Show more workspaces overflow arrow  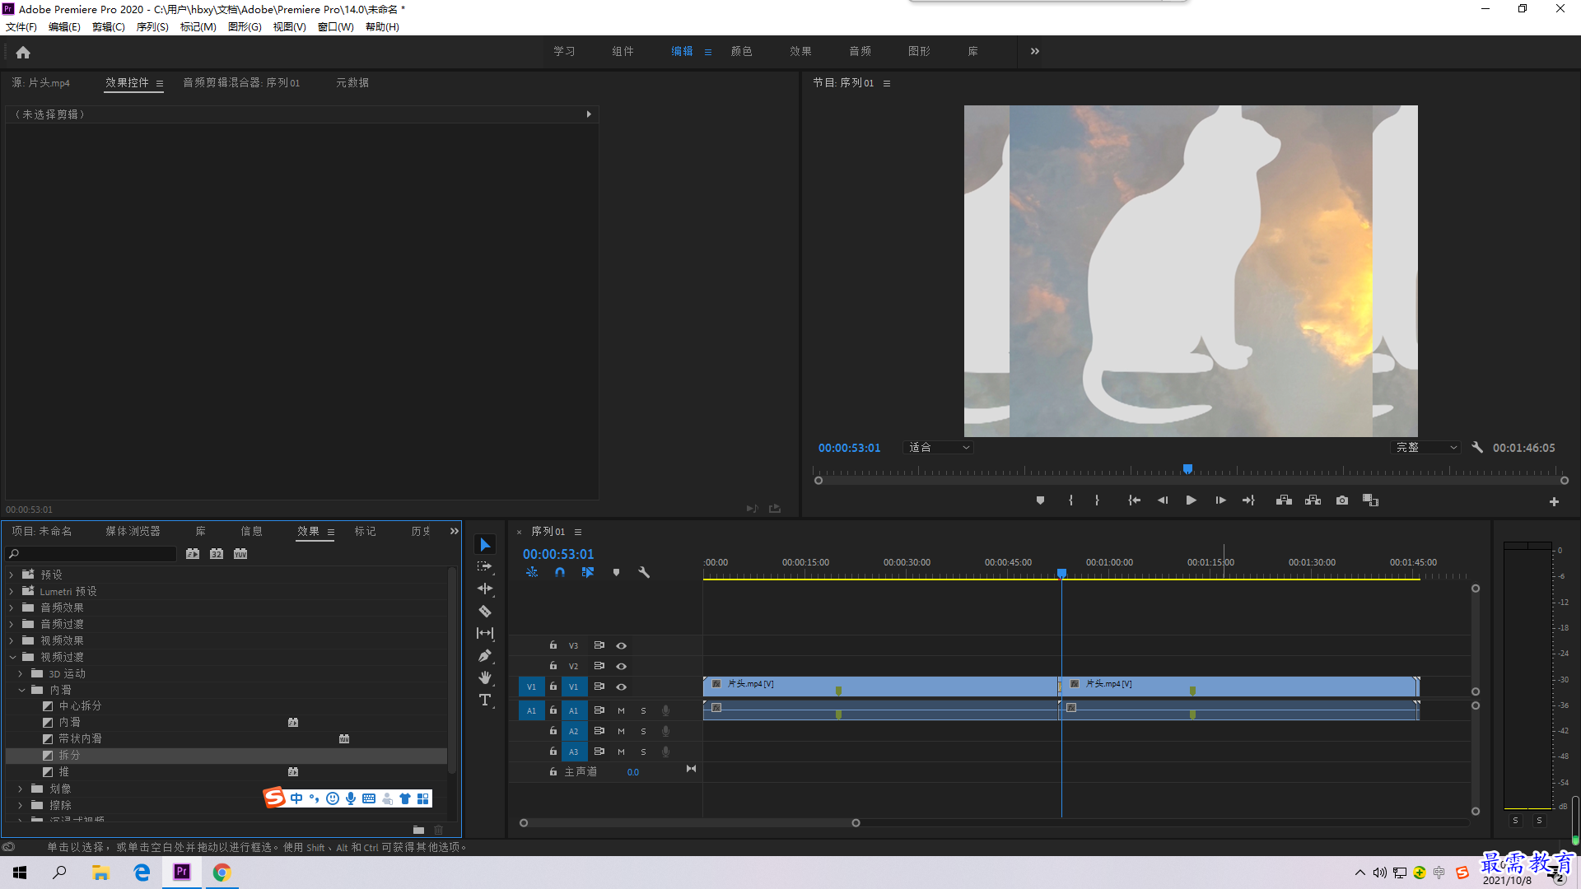(x=1035, y=51)
